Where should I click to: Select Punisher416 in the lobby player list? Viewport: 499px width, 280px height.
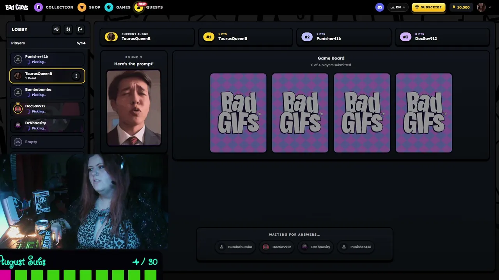(x=47, y=59)
